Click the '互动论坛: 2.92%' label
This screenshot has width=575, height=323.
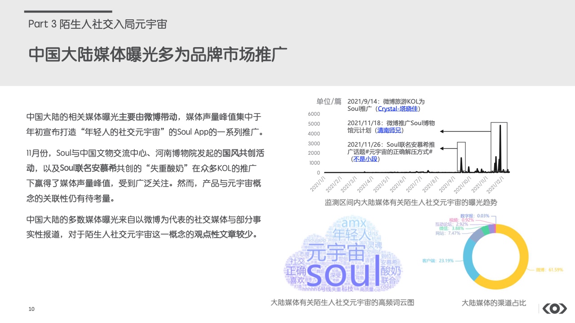click(451, 224)
